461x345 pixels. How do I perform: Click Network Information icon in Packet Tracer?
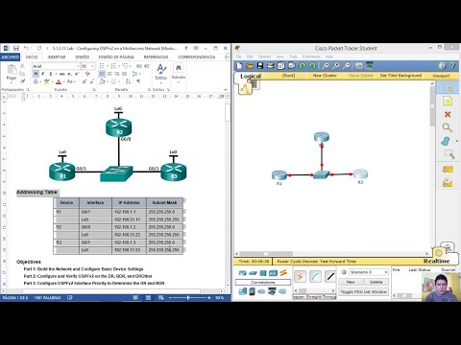click(442, 66)
